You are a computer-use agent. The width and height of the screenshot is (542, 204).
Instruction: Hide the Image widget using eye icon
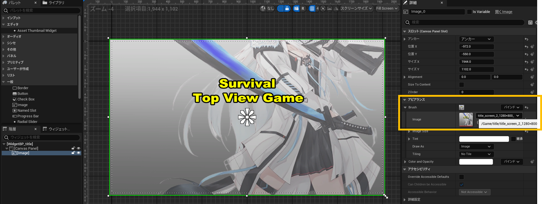79,153
